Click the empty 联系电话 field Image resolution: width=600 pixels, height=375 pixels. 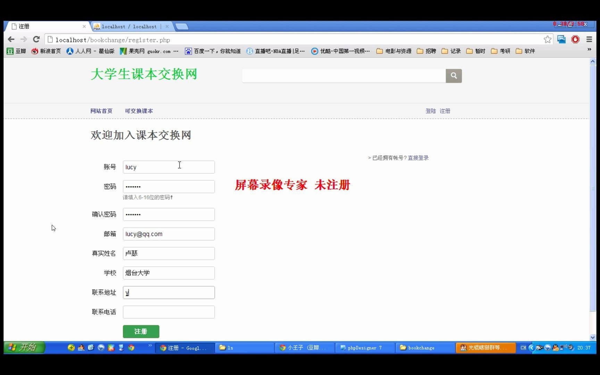[x=169, y=312]
